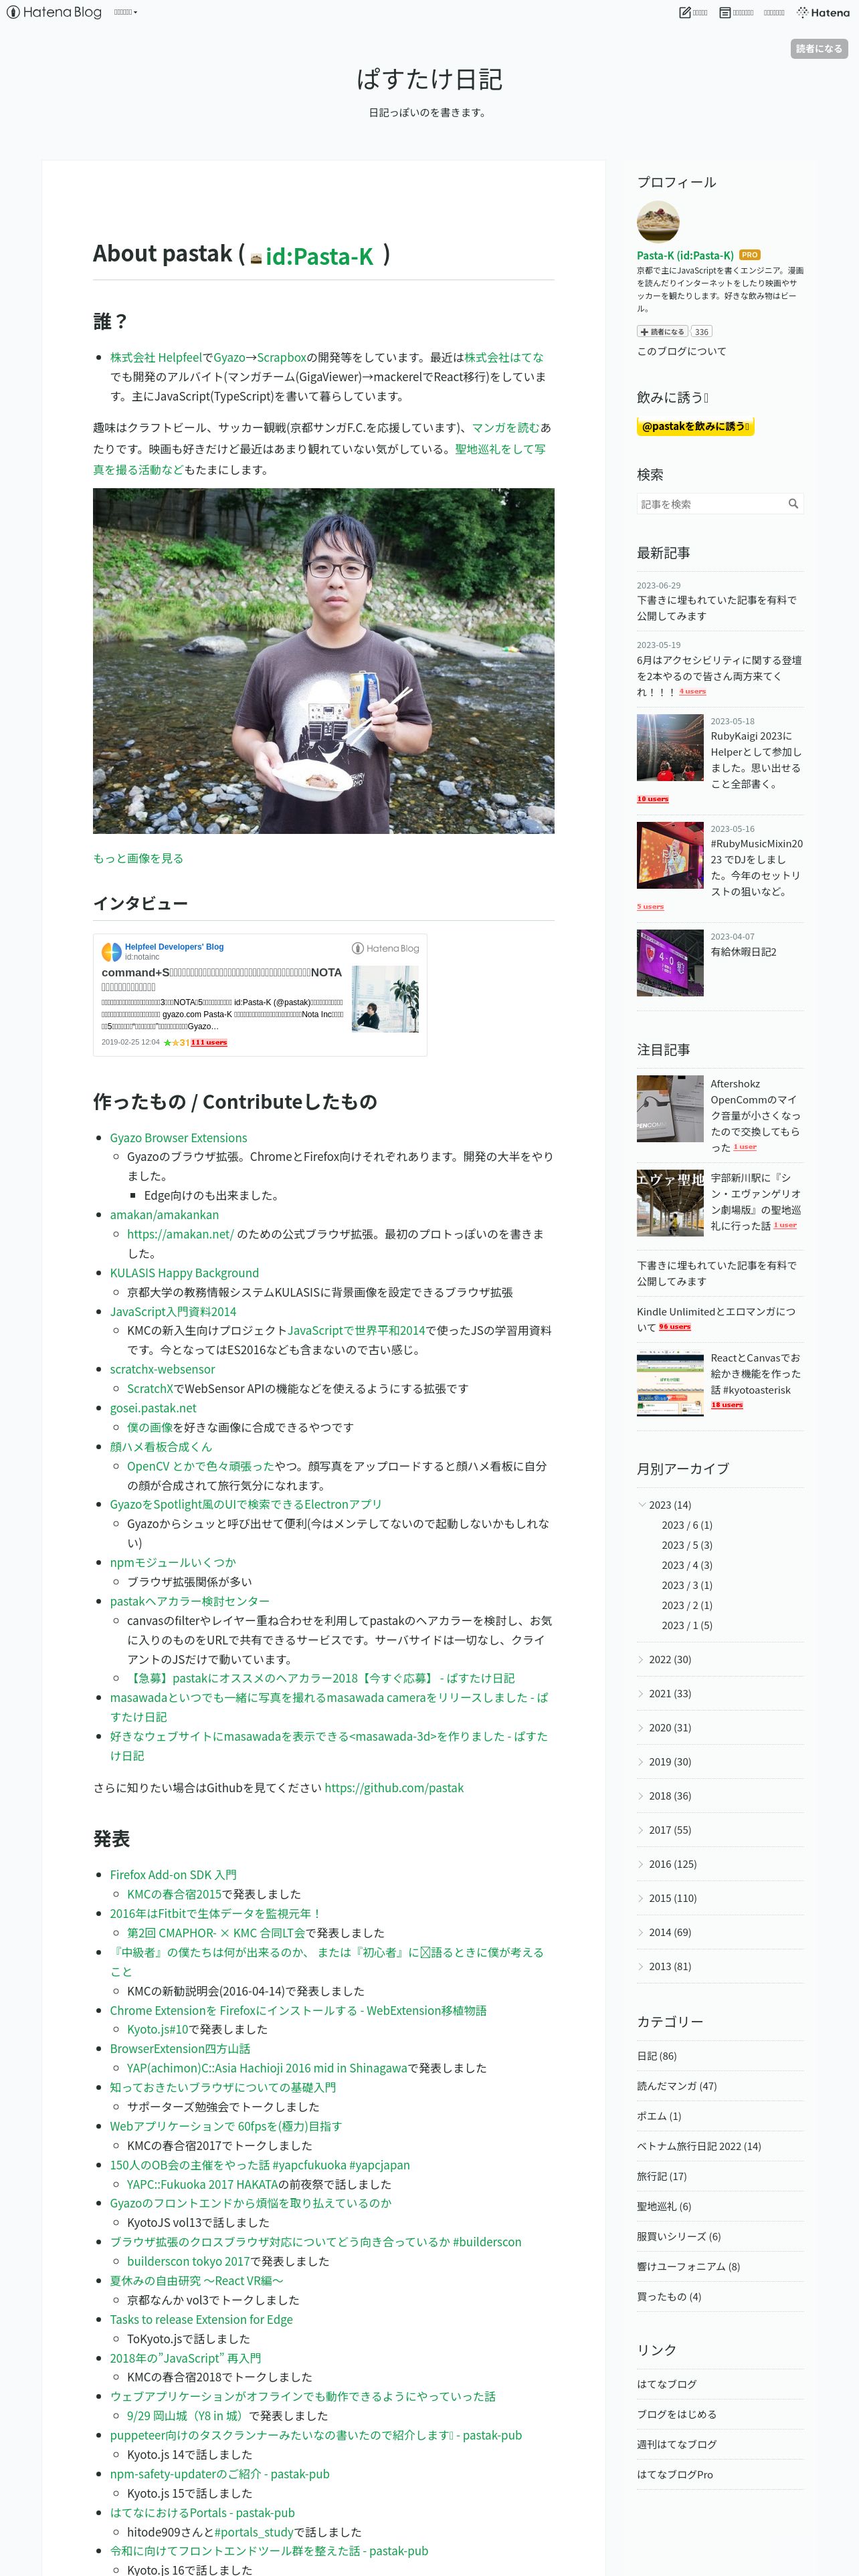Screen dimensions: 859x2576
Task: Click the 週刊はてなブログ link
Action: (x=676, y=2443)
